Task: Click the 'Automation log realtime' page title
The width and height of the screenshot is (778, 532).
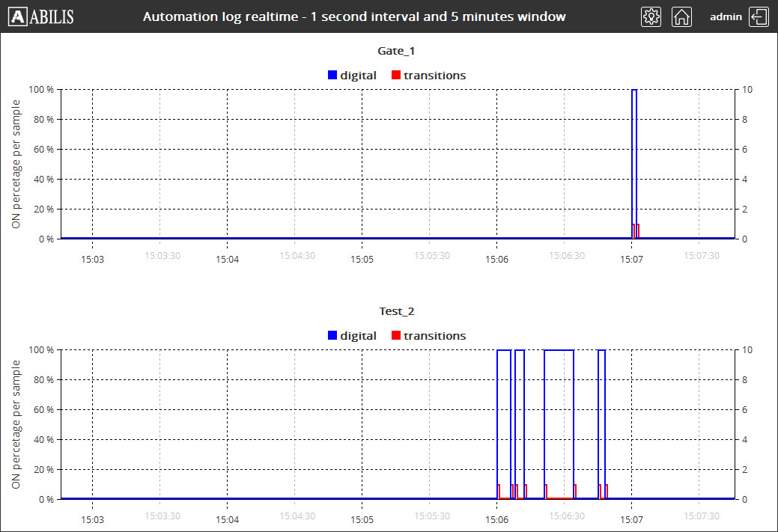Action: pos(354,16)
